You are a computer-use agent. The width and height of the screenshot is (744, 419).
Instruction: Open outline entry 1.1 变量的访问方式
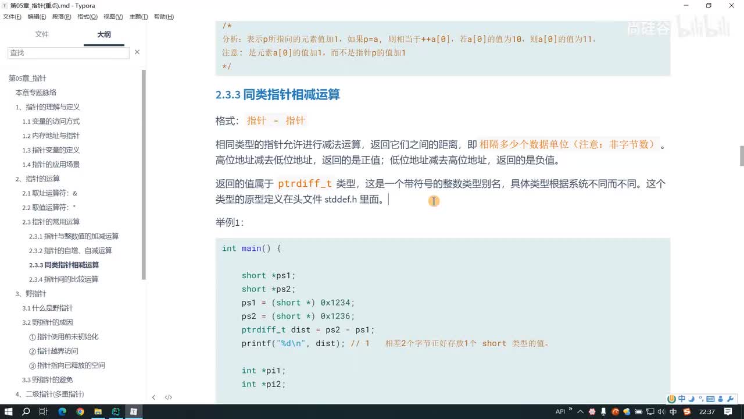(x=51, y=121)
